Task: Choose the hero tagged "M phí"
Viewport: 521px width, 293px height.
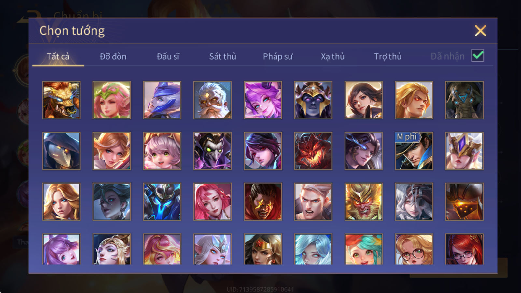Action: click(x=414, y=151)
